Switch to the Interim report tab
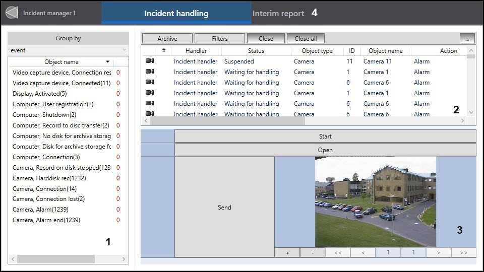This screenshot has height=272, width=484. click(x=278, y=14)
